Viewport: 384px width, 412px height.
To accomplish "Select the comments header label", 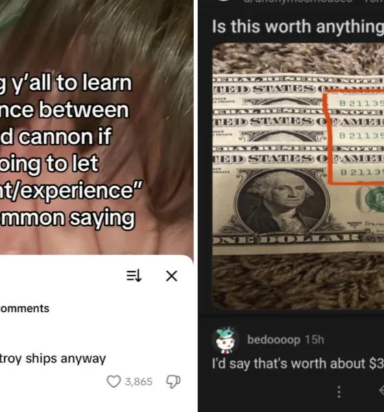I will [x=25, y=308].
